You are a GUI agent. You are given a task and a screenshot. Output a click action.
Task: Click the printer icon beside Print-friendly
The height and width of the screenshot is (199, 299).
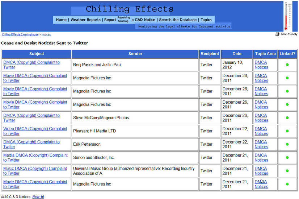277,34
